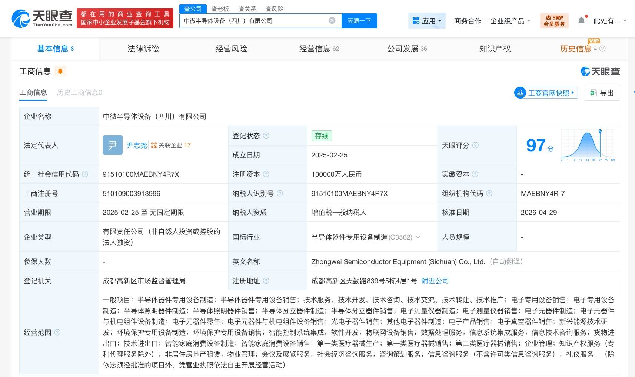Click the orange alert bell beside 工商信息
This screenshot has width=635, height=377.
[60, 71]
